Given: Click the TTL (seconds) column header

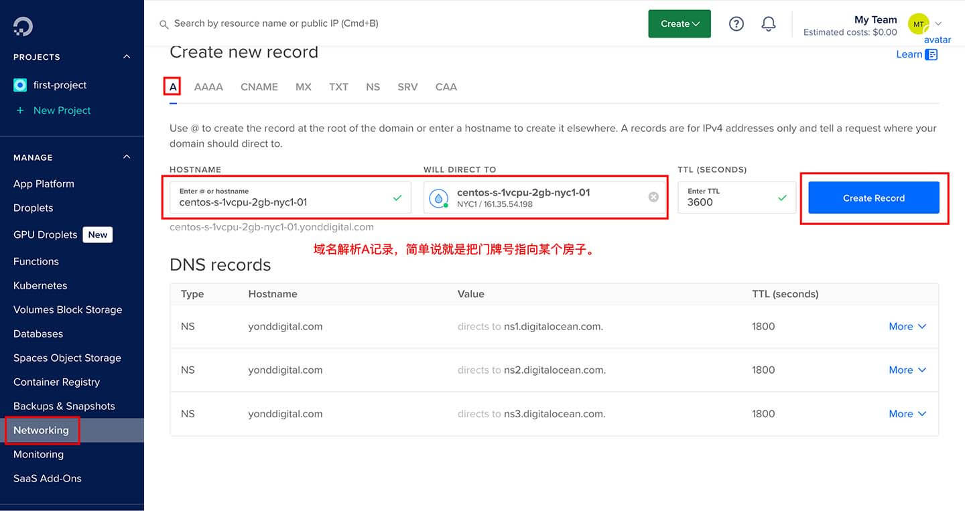Looking at the screenshot, I should [x=785, y=294].
